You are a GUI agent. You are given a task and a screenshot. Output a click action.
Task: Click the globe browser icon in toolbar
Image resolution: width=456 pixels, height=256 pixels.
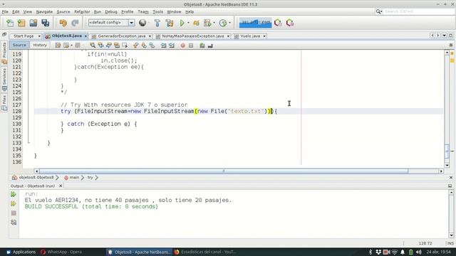click(142, 23)
